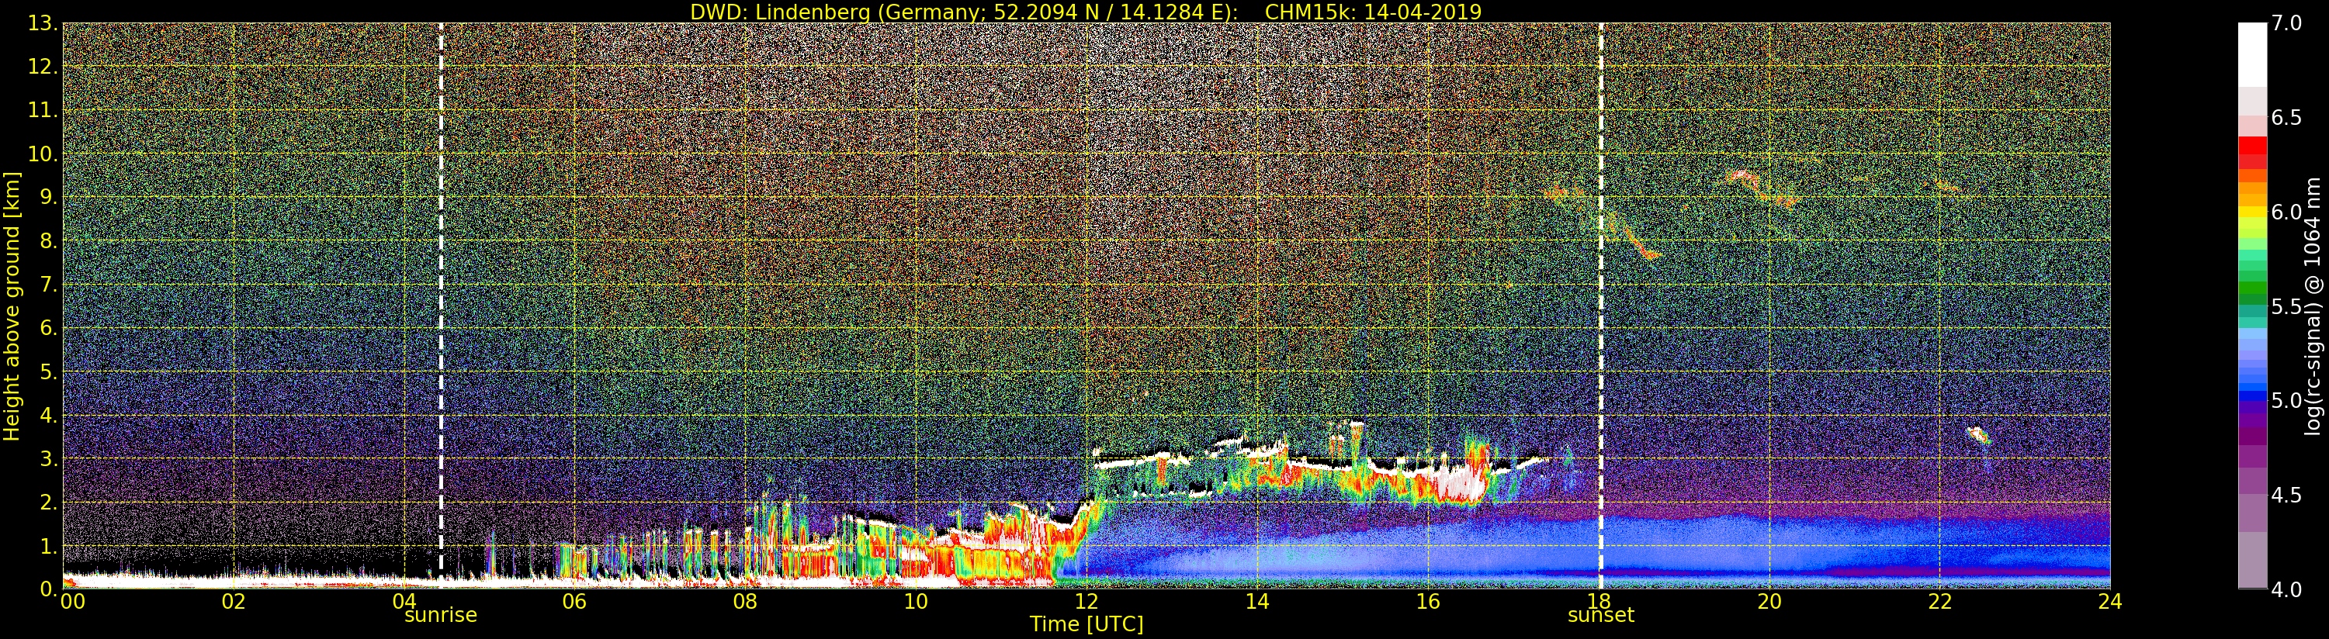Click the '20' time axis tick label

point(1769,602)
